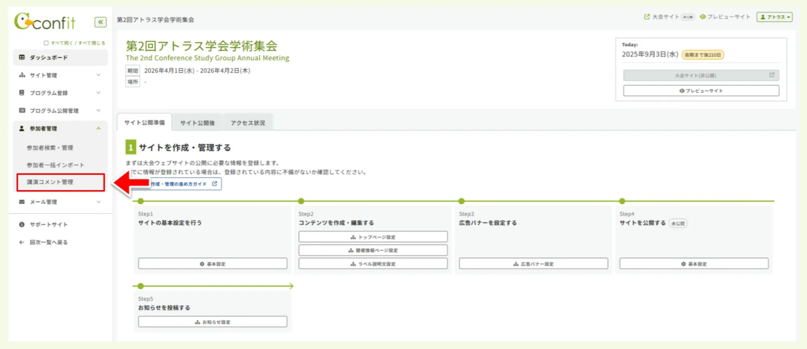Expand the プログラム登録 chevron
The height and width of the screenshot is (349, 807).
[99, 93]
